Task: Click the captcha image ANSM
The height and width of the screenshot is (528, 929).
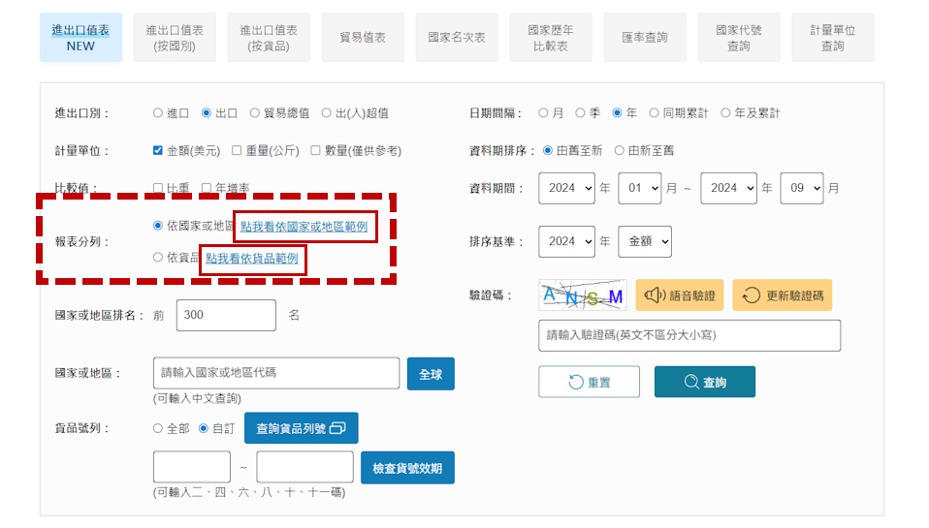Action: pos(583,295)
